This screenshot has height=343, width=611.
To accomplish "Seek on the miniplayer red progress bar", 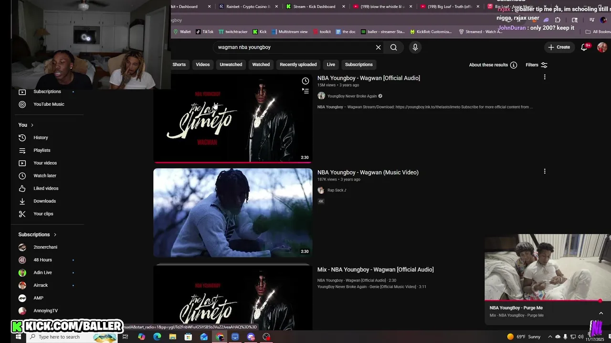I will 547,301.
